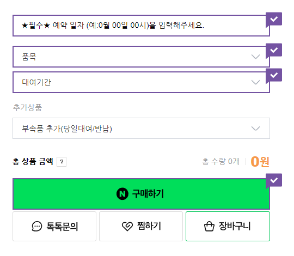Open the 부속품 추가(당일대여/반납) dropdown
Screen dimensions: 294x256
tap(141, 129)
